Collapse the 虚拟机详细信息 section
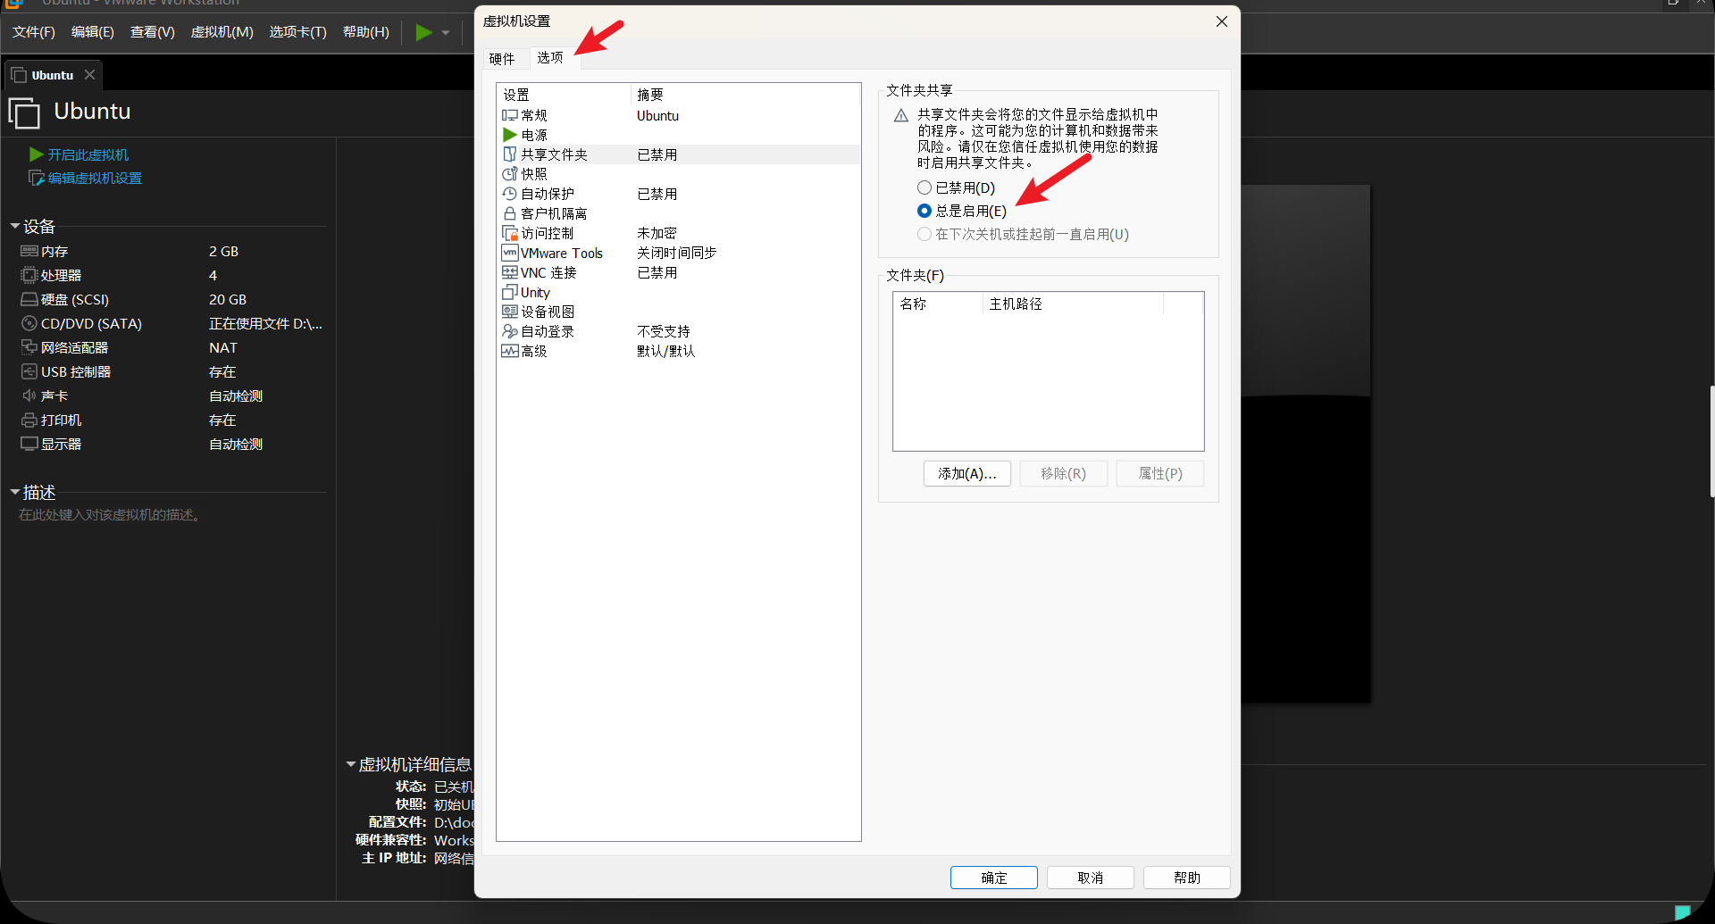Viewport: 1715px width, 924px height. 351,764
